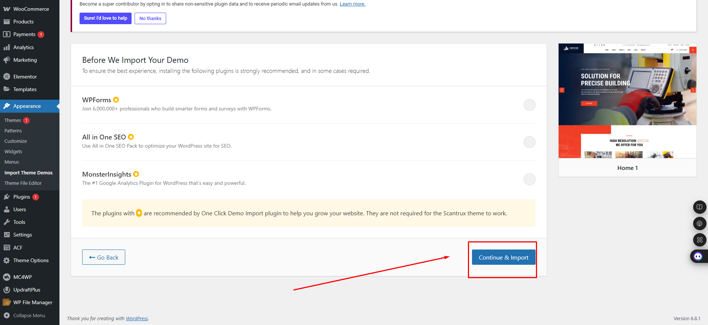The width and height of the screenshot is (708, 325).
Task: Open the ACF menu icon
Action: pos(7,248)
